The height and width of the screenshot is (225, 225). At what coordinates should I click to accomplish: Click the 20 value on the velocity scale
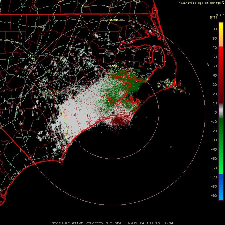[215, 94]
